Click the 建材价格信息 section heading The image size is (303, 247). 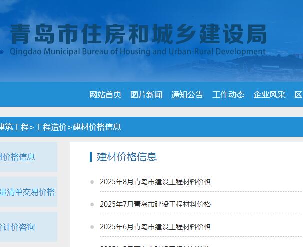click(x=127, y=156)
